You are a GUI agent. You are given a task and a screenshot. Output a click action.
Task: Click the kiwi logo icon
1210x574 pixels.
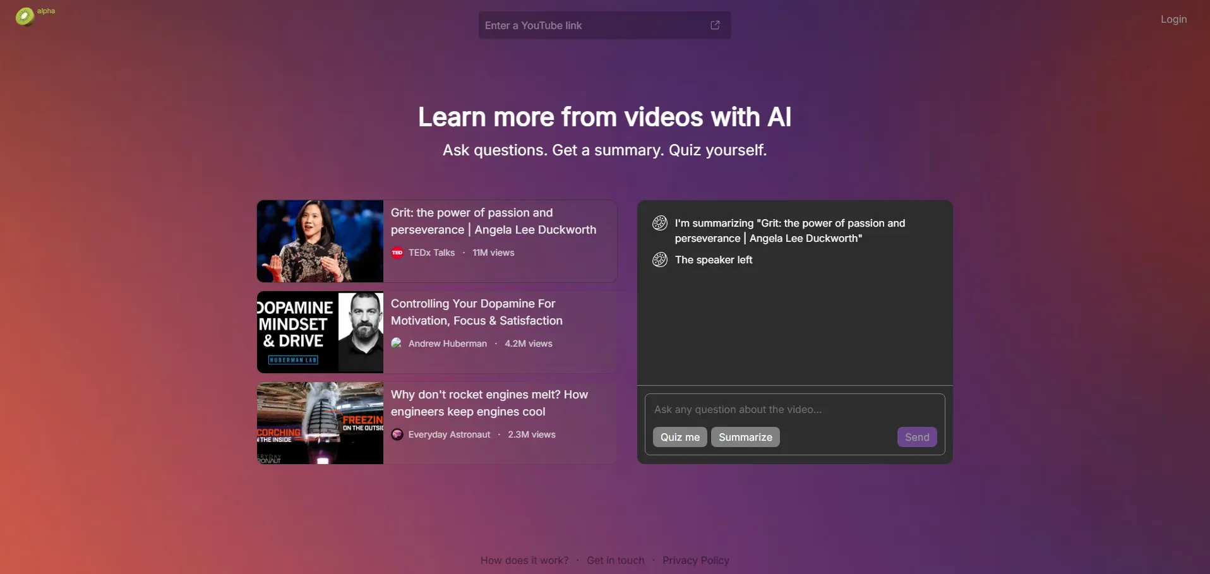coord(25,16)
